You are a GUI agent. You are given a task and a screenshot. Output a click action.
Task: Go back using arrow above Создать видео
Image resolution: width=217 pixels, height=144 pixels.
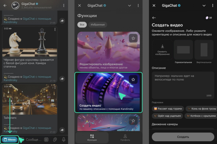154,18
